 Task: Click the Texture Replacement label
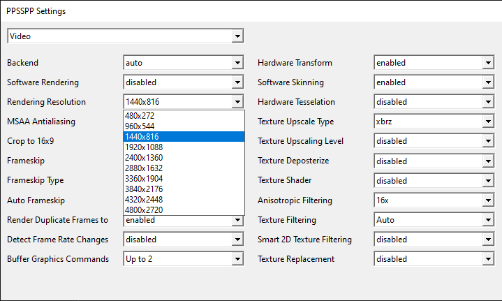(296, 259)
